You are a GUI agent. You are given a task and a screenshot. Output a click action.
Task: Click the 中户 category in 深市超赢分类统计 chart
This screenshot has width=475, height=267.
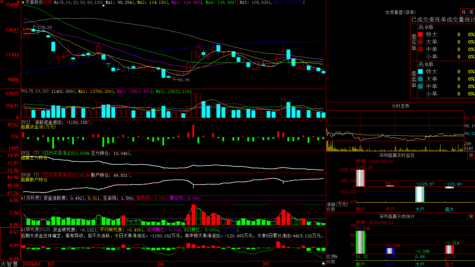[x=390, y=264]
